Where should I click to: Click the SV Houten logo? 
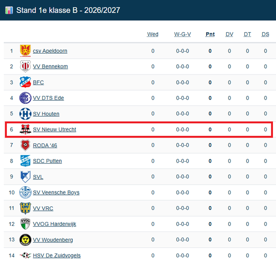coord(25,114)
